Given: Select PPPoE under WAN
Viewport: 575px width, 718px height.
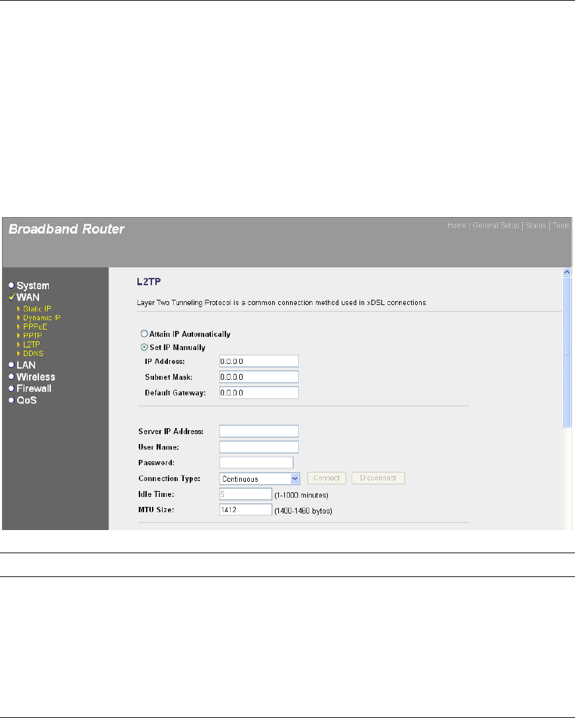Looking at the screenshot, I should pyautogui.click(x=35, y=326).
